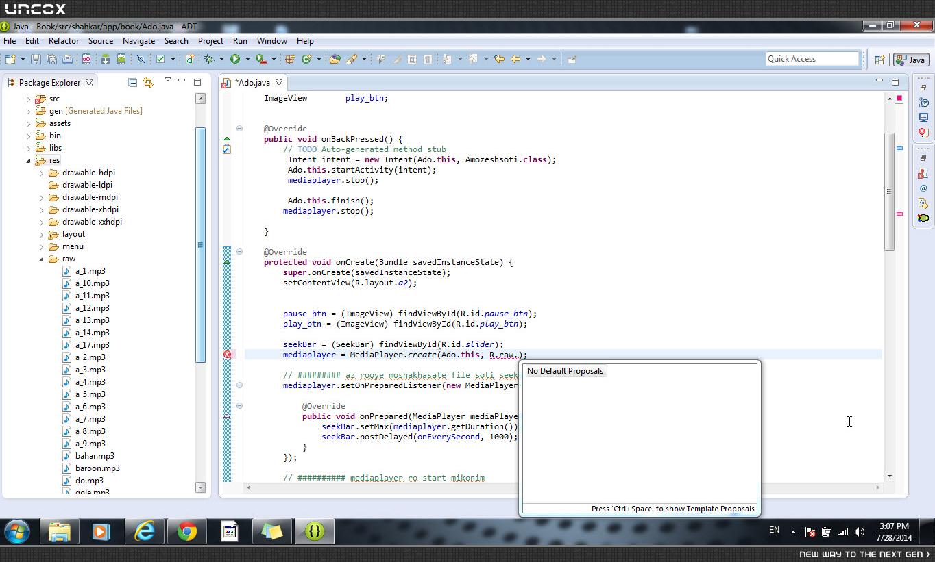
Task: Click the error marker beside mediaplayer line
Action: click(227, 355)
